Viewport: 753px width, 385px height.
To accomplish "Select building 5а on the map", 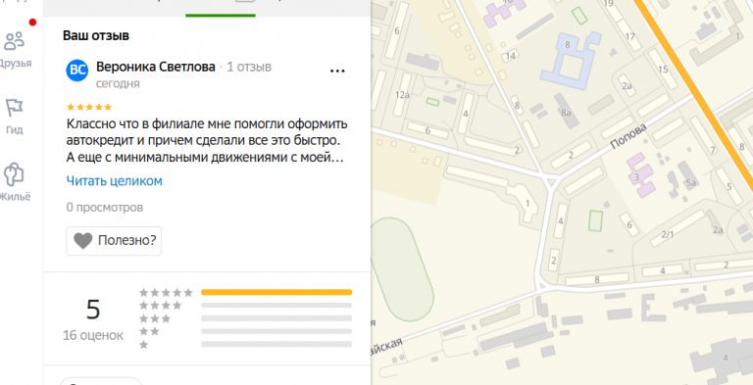I will click(687, 176).
